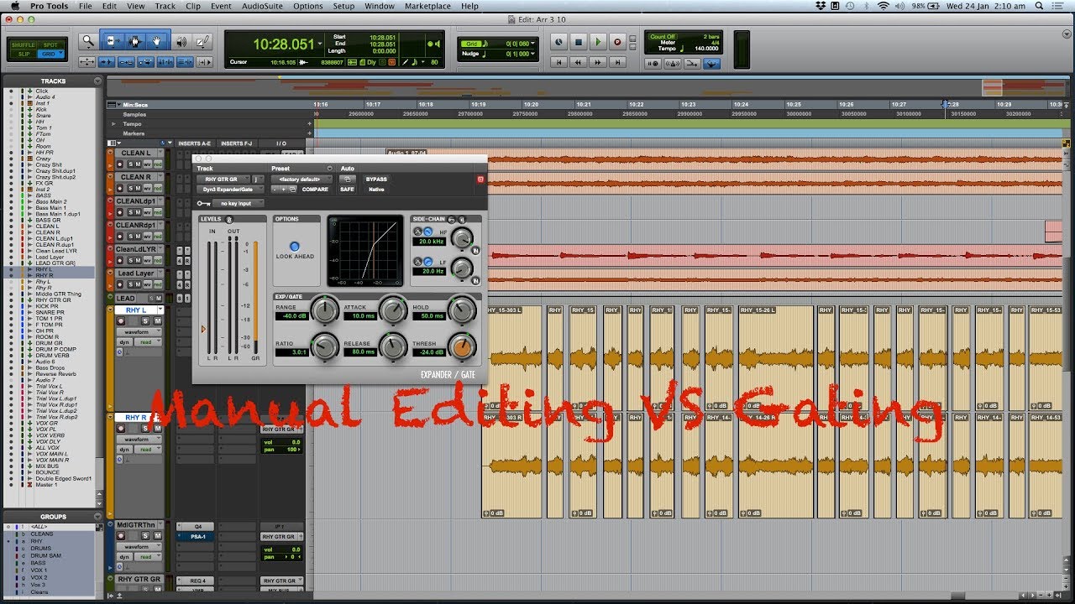
Task: Open the Marketplace menu
Action: tap(428, 6)
